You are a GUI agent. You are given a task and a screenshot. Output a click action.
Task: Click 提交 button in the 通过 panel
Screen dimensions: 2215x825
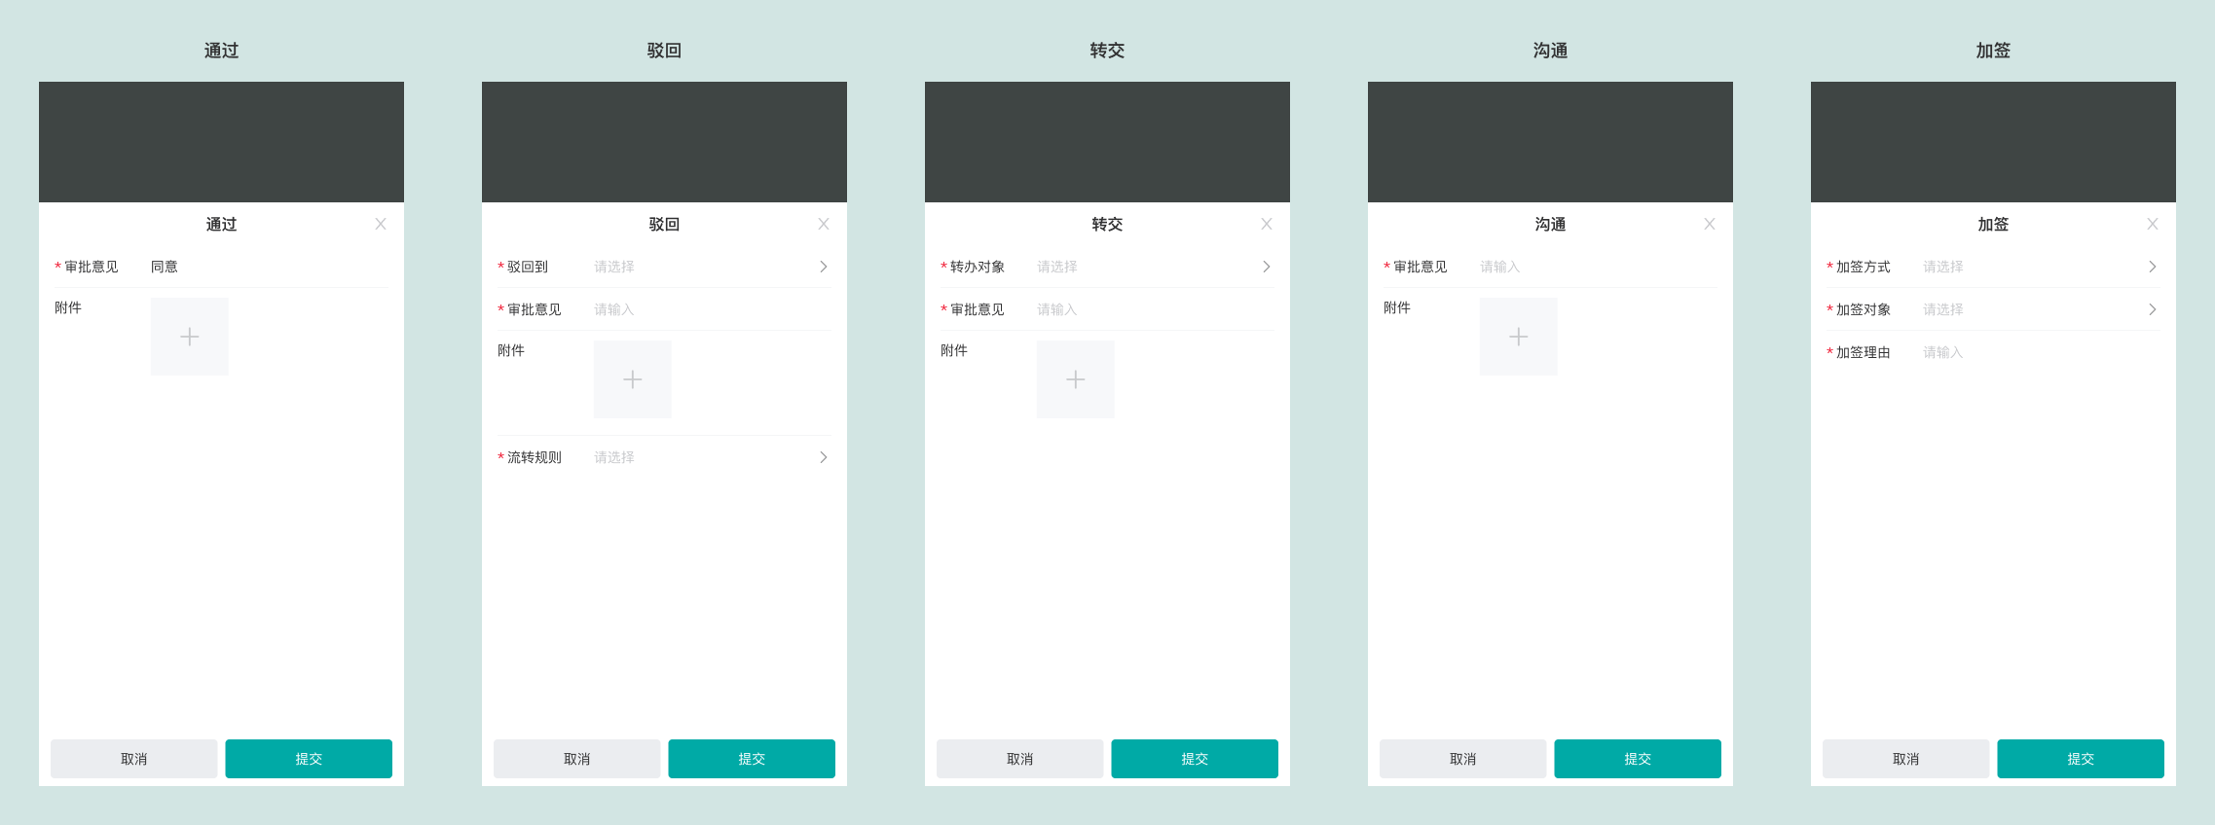point(309,759)
